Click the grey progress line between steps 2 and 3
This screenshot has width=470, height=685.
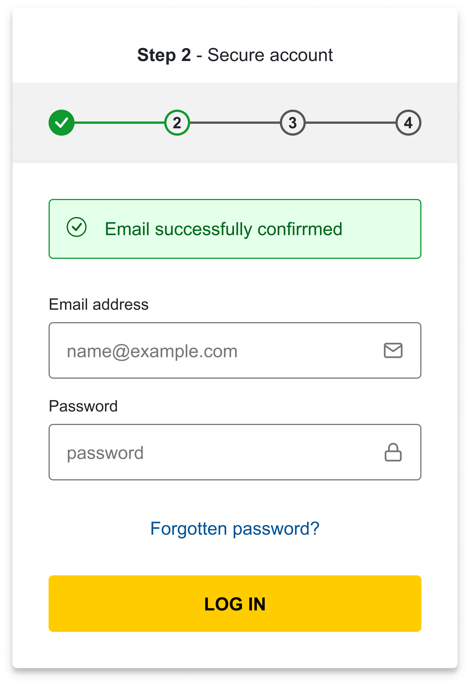coord(235,123)
